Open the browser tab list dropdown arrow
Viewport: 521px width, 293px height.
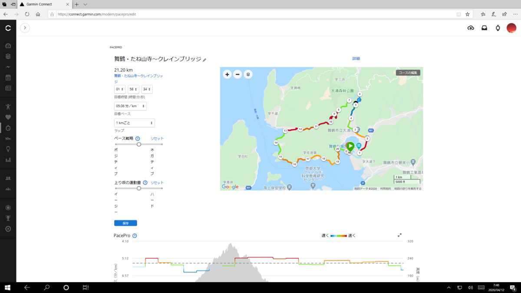click(x=86, y=4)
